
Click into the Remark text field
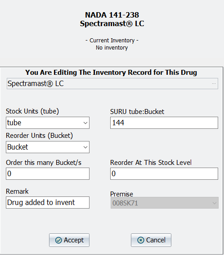48,202
